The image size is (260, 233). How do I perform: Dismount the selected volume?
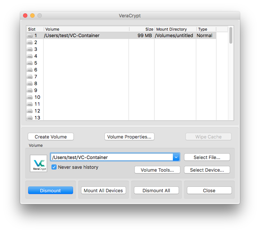[x=50, y=190]
